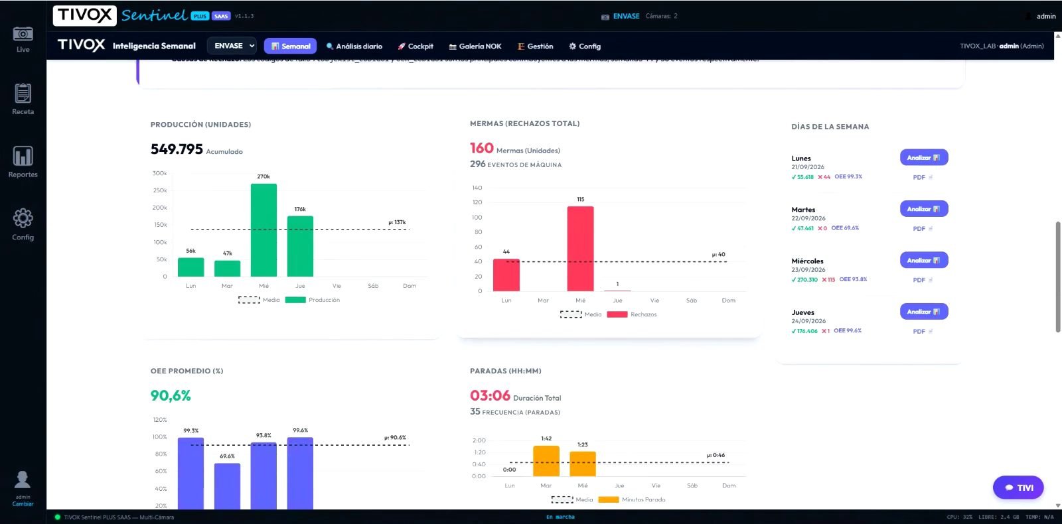This screenshot has height=524, width=1062.
Task: Toggle Media legend in Mermas chart
Action: pyautogui.click(x=581, y=314)
